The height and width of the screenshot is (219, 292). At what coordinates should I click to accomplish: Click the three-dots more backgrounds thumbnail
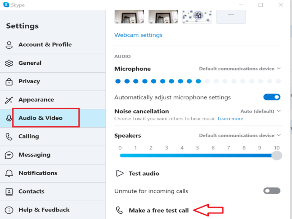click(231, 14)
